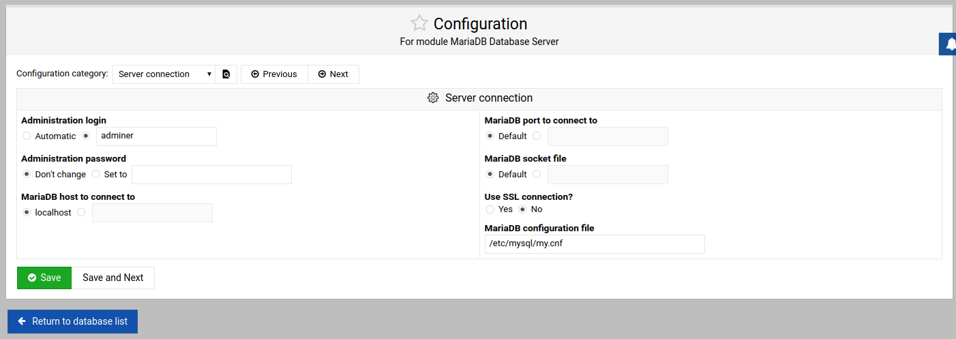
Task: Select No for SSL connection
Action: pos(522,209)
